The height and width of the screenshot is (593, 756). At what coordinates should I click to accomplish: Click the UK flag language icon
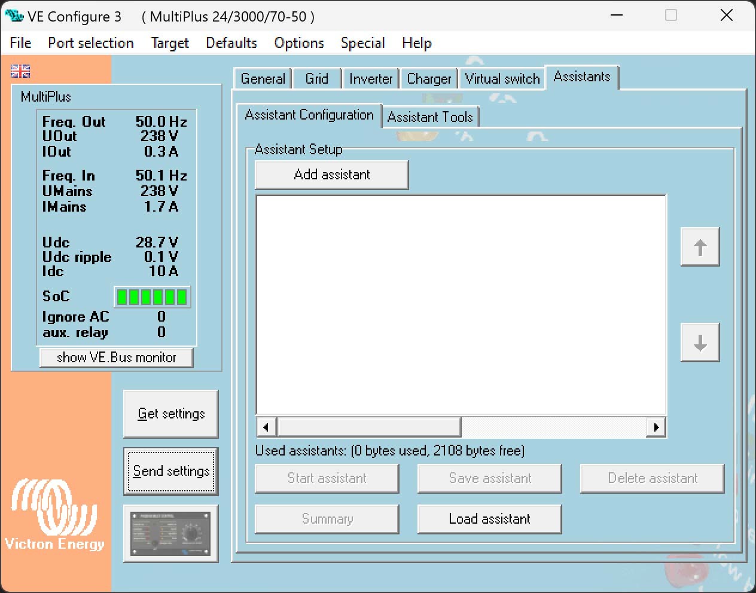pos(20,71)
